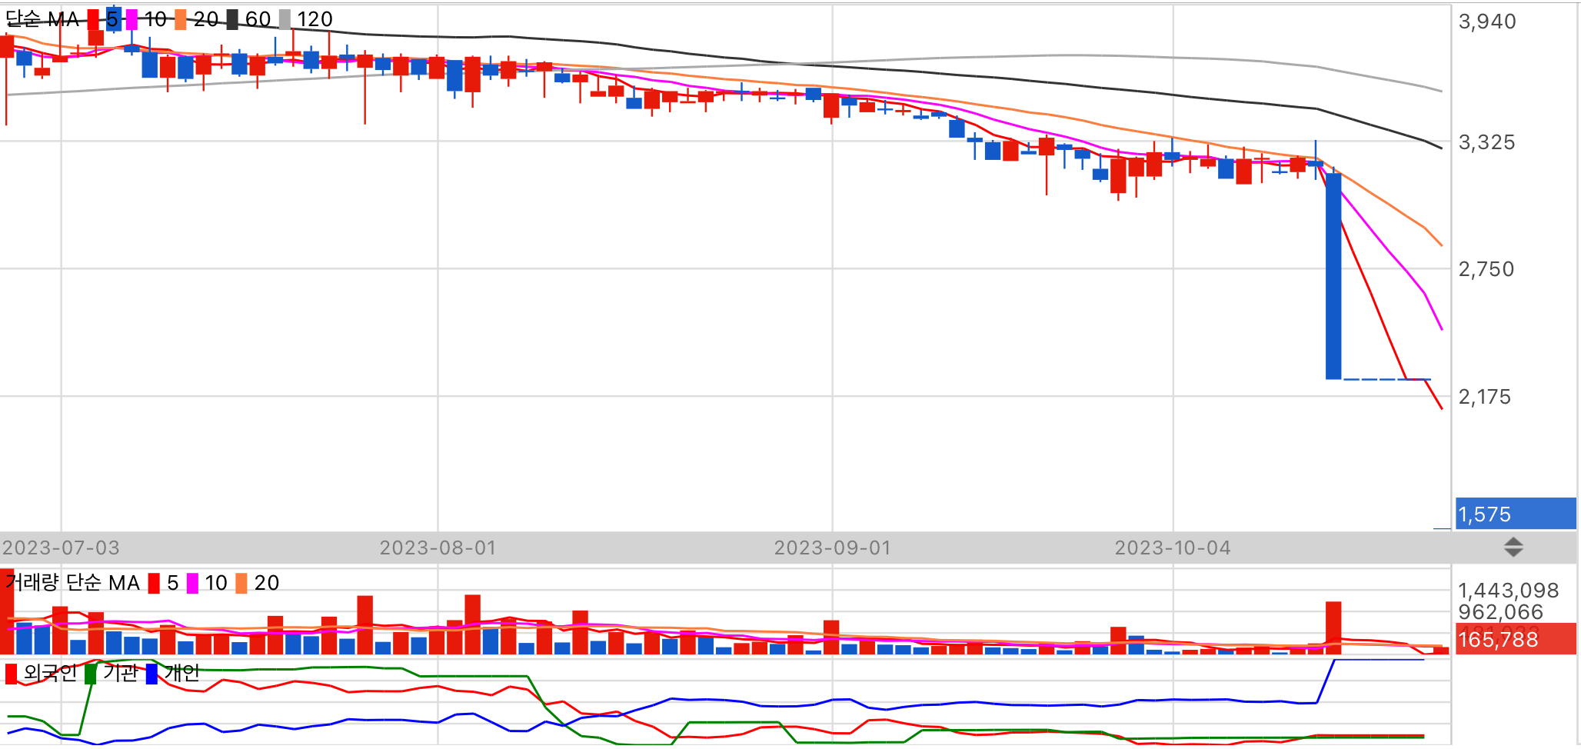Screen dimensions: 1581x749
Task: Click the 2023-08-01 date label
Action: 438,548
